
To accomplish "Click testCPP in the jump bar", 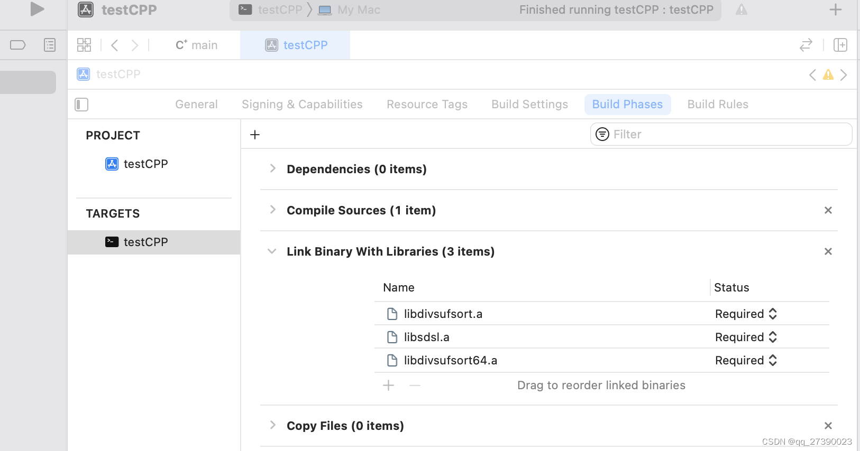I will [x=109, y=74].
